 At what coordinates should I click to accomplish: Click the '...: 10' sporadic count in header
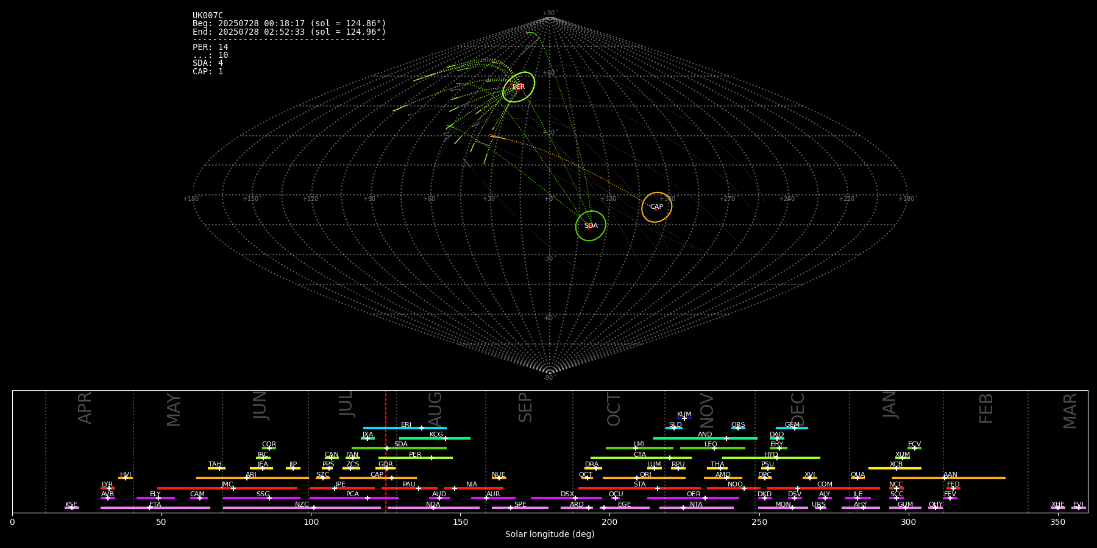(210, 55)
